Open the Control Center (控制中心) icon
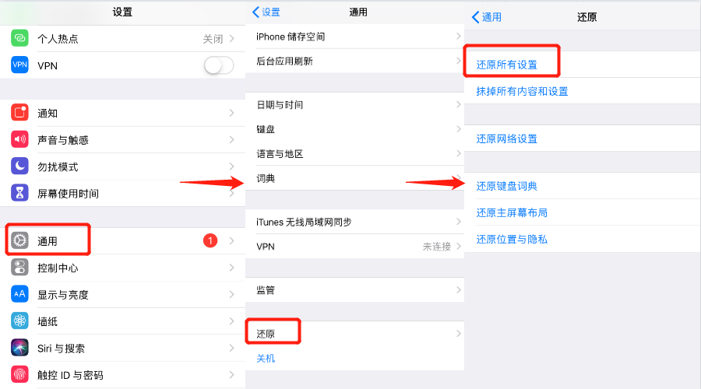The image size is (701, 389). (x=19, y=268)
